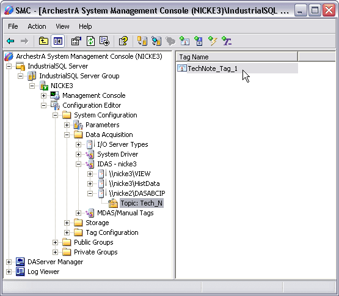The height and width of the screenshot is (296, 339).
Task: Open the Properties toolbar icon
Action: click(76, 41)
